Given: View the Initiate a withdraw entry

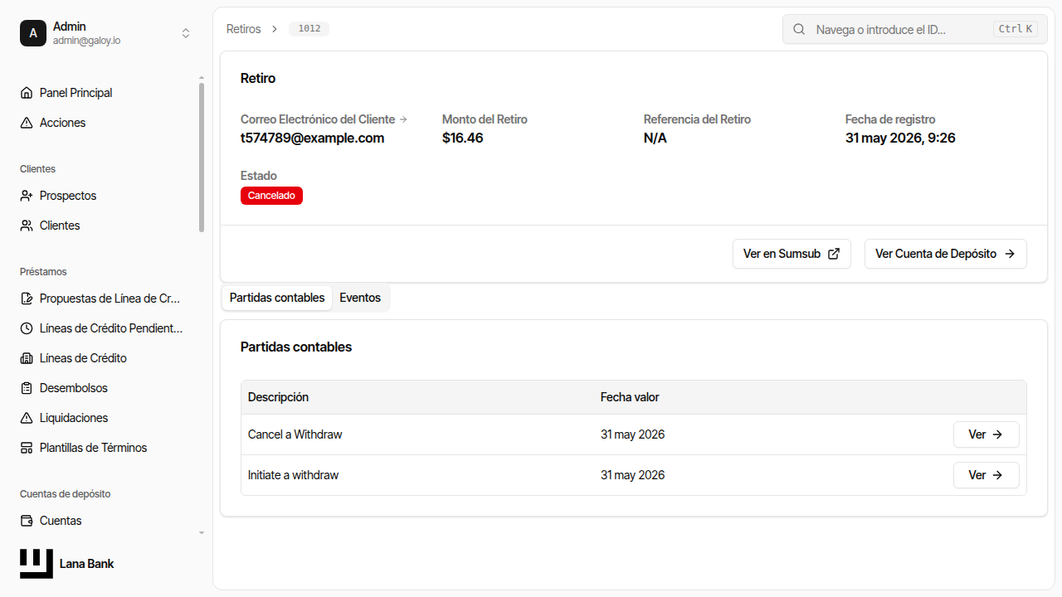Looking at the screenshot, I should click(x=986, y=475).
